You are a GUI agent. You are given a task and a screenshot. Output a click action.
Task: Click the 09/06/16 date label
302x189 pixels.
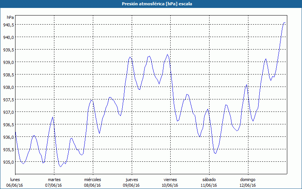point(131,185)
